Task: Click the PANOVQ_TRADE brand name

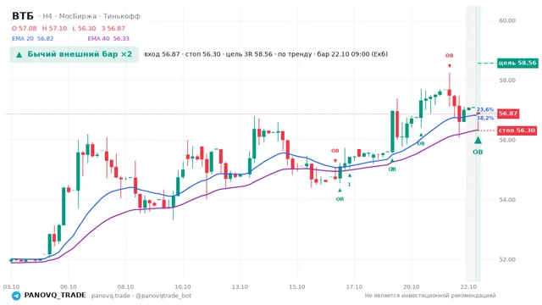Action: pyautogui.click(x=55, y=296)
